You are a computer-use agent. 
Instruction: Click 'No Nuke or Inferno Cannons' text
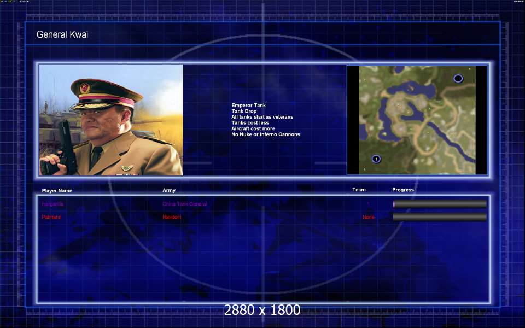(x=266, y=134)
